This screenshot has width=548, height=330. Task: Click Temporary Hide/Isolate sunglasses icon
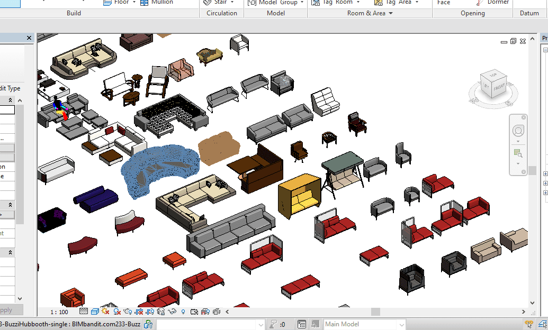[172, 312]
